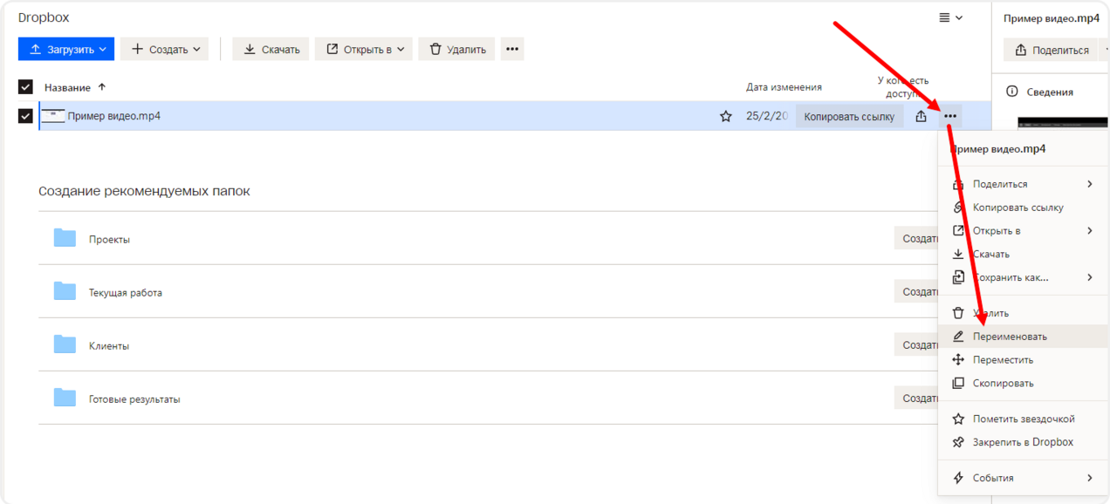The image size is (1110, 504).
Task: Choose Поделиться in the context menu
Action: pos(1023,184)
